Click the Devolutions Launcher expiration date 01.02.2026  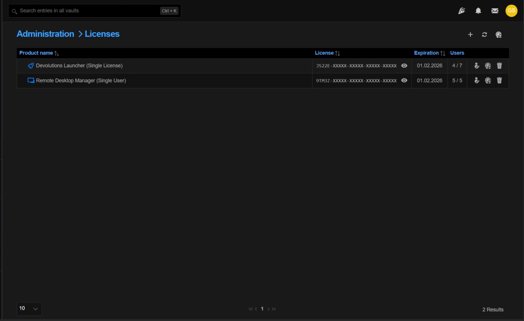[x=430, y=66]
